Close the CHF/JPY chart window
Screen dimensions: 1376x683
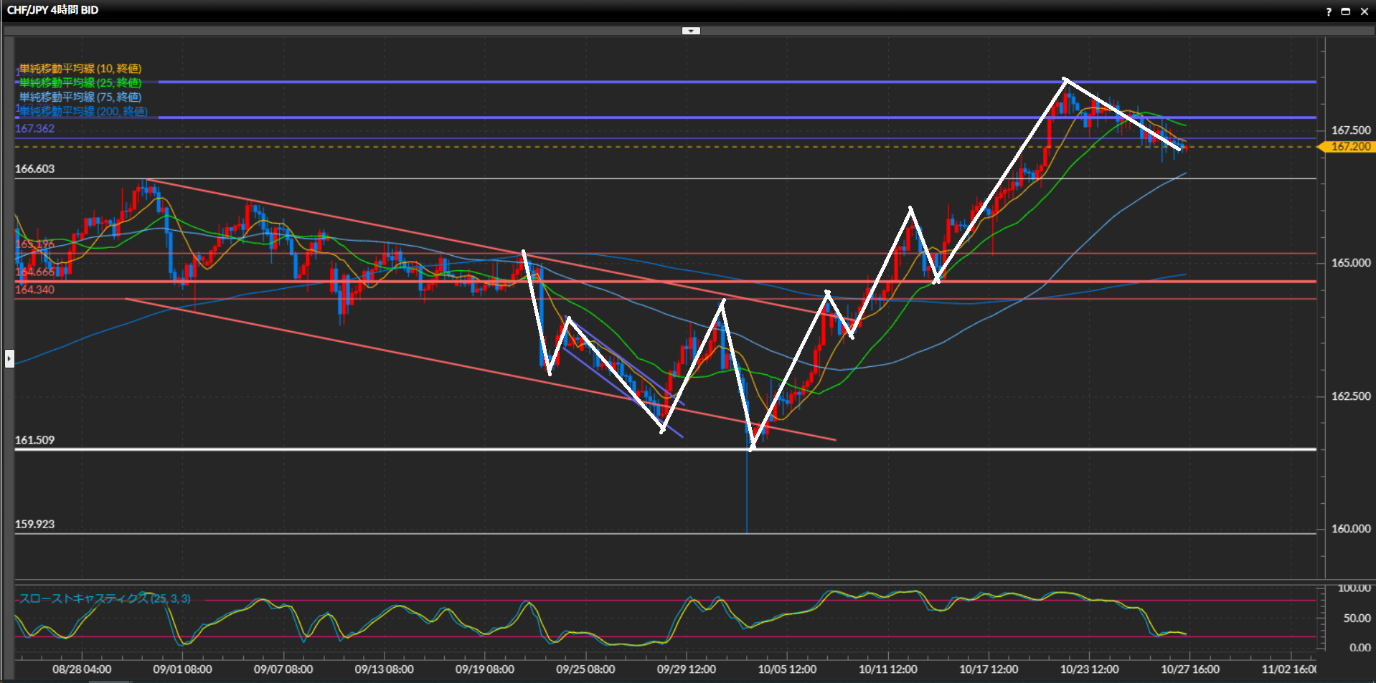pos(1364,11)
